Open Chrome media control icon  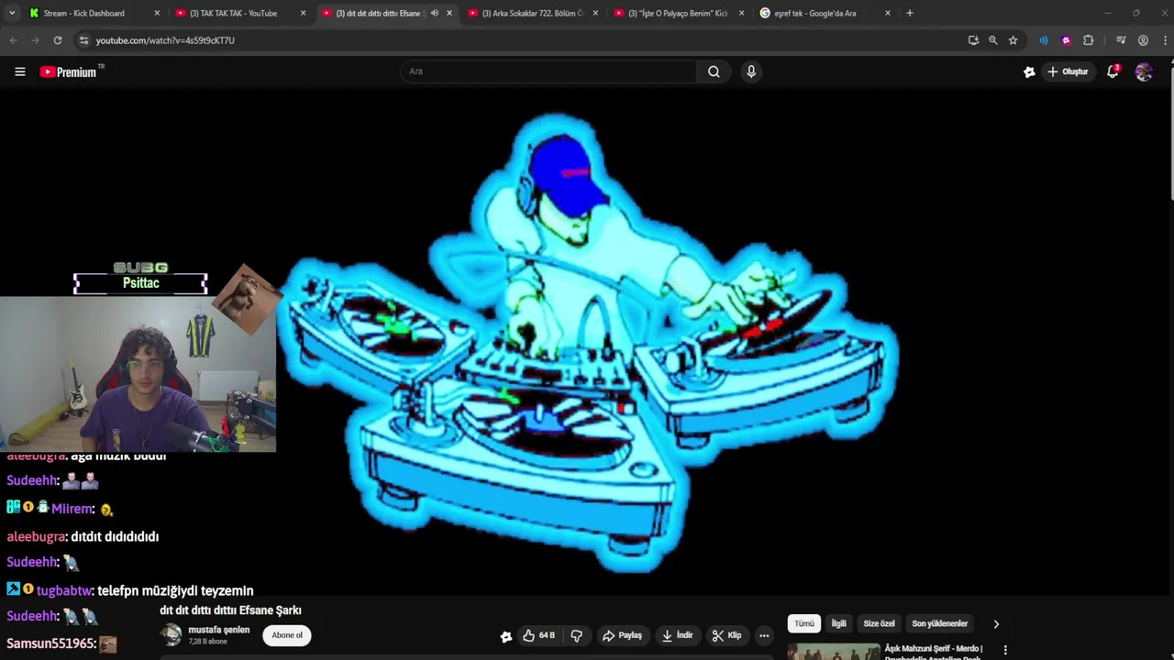1121,40
